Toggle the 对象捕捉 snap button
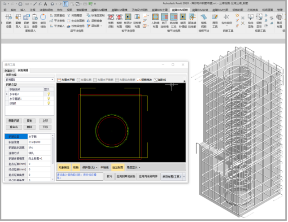 [x=63, y=167]
